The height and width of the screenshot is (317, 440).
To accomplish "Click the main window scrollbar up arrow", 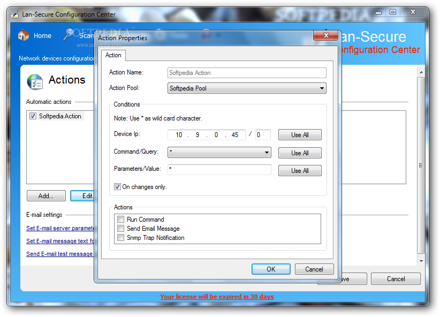I will coord(421,72).
